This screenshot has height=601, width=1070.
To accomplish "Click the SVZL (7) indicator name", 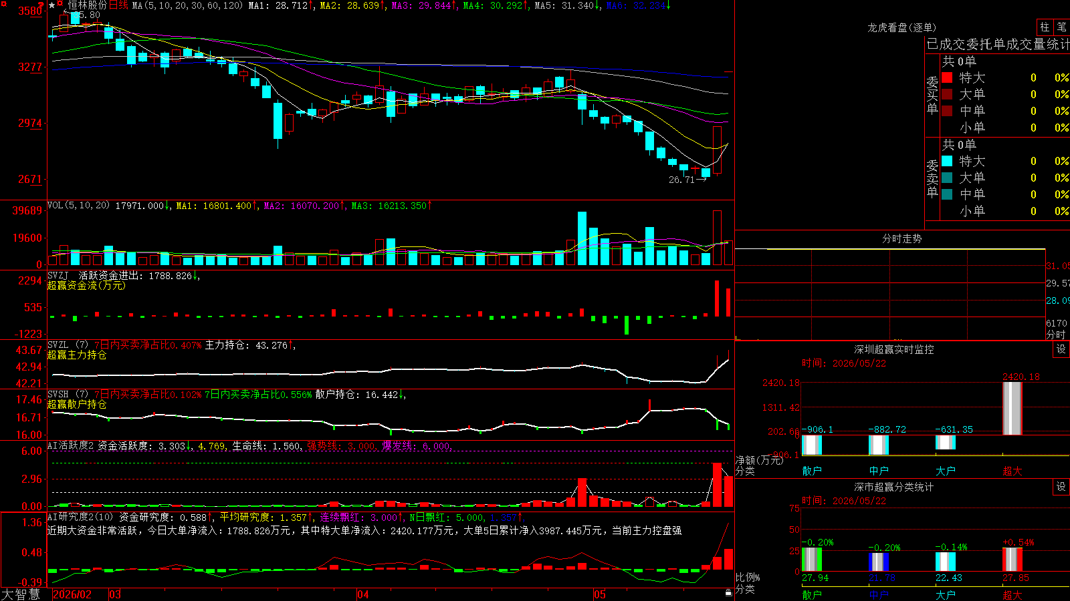I will tap(68, 345).
